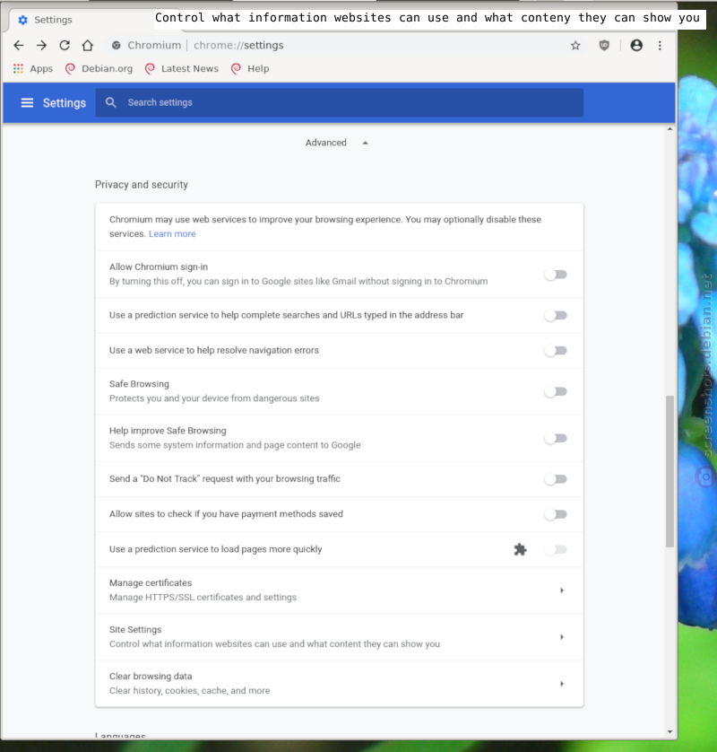Enable Safe Browsing switch

556,392
